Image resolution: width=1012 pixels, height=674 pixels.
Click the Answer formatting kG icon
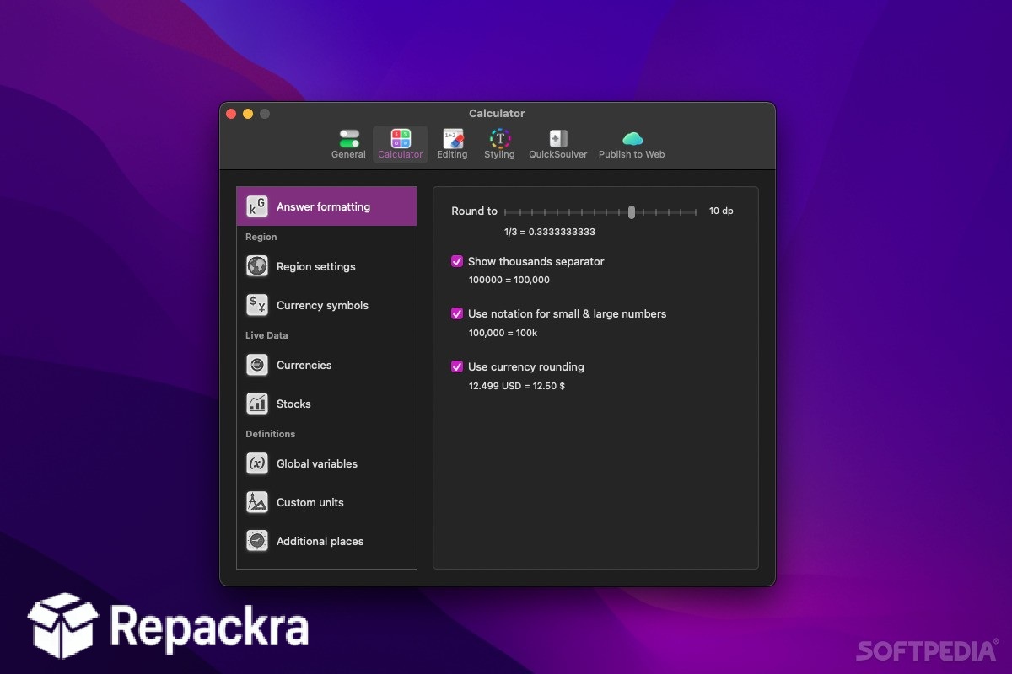click(257, 206)
